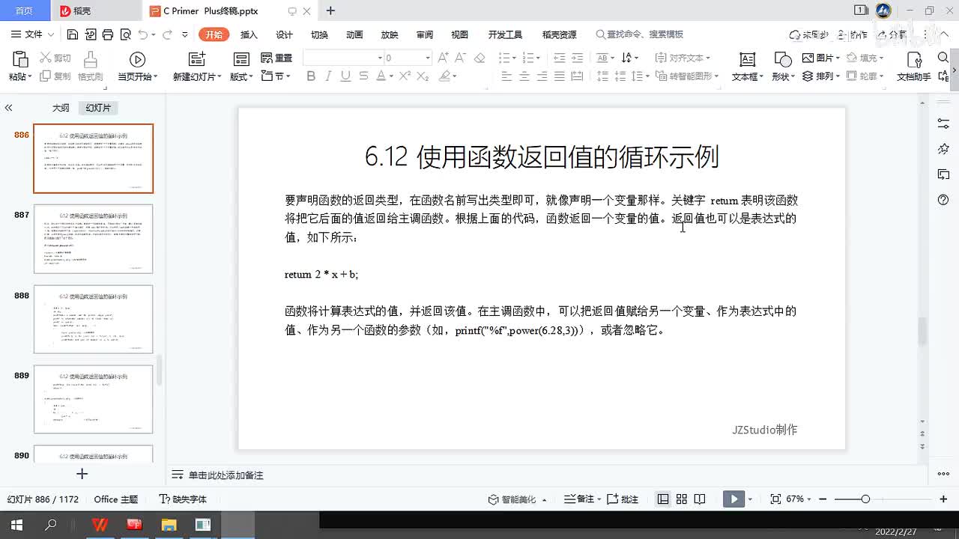959x539 pixels.
Task: Switch to reading view icon
Action: (699, 499)
